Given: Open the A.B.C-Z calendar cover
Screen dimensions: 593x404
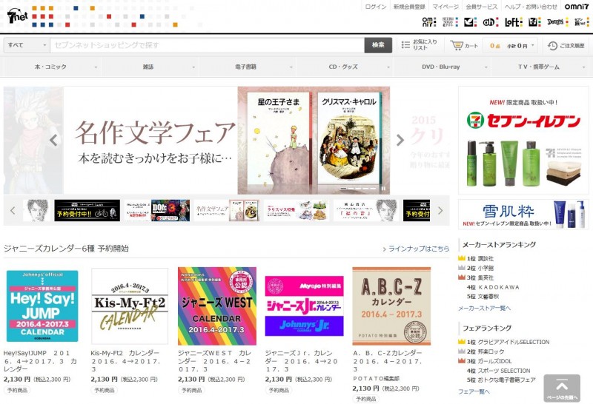Looking at the screenshot, I should pos(391,306).
